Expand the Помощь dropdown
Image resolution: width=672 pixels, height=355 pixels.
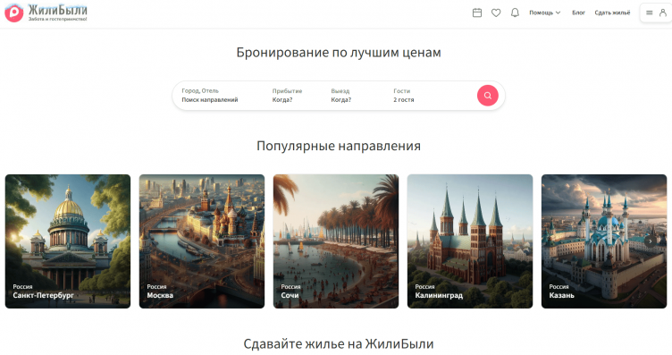[545, 13]
